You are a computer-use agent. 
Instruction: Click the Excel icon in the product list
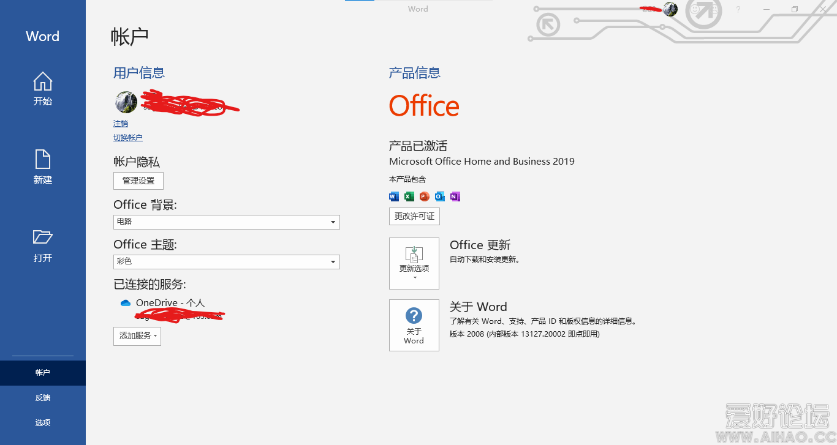pos(408,196)
